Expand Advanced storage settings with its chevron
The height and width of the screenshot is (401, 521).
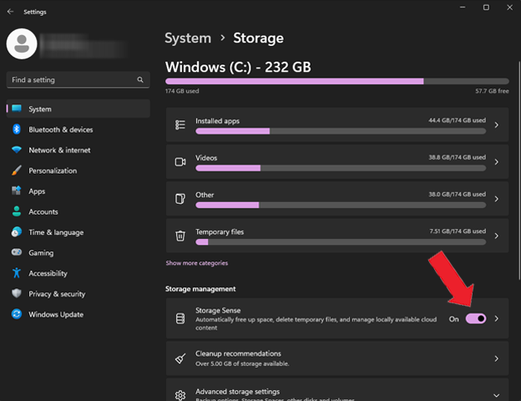click(x=496, y=395)
